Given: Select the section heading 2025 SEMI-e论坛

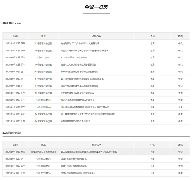Looking at the screenshot, I should (12, 23).
